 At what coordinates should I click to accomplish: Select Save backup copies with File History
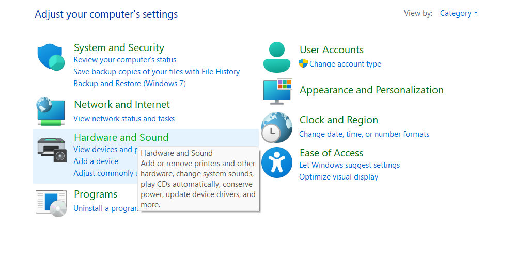157,72
